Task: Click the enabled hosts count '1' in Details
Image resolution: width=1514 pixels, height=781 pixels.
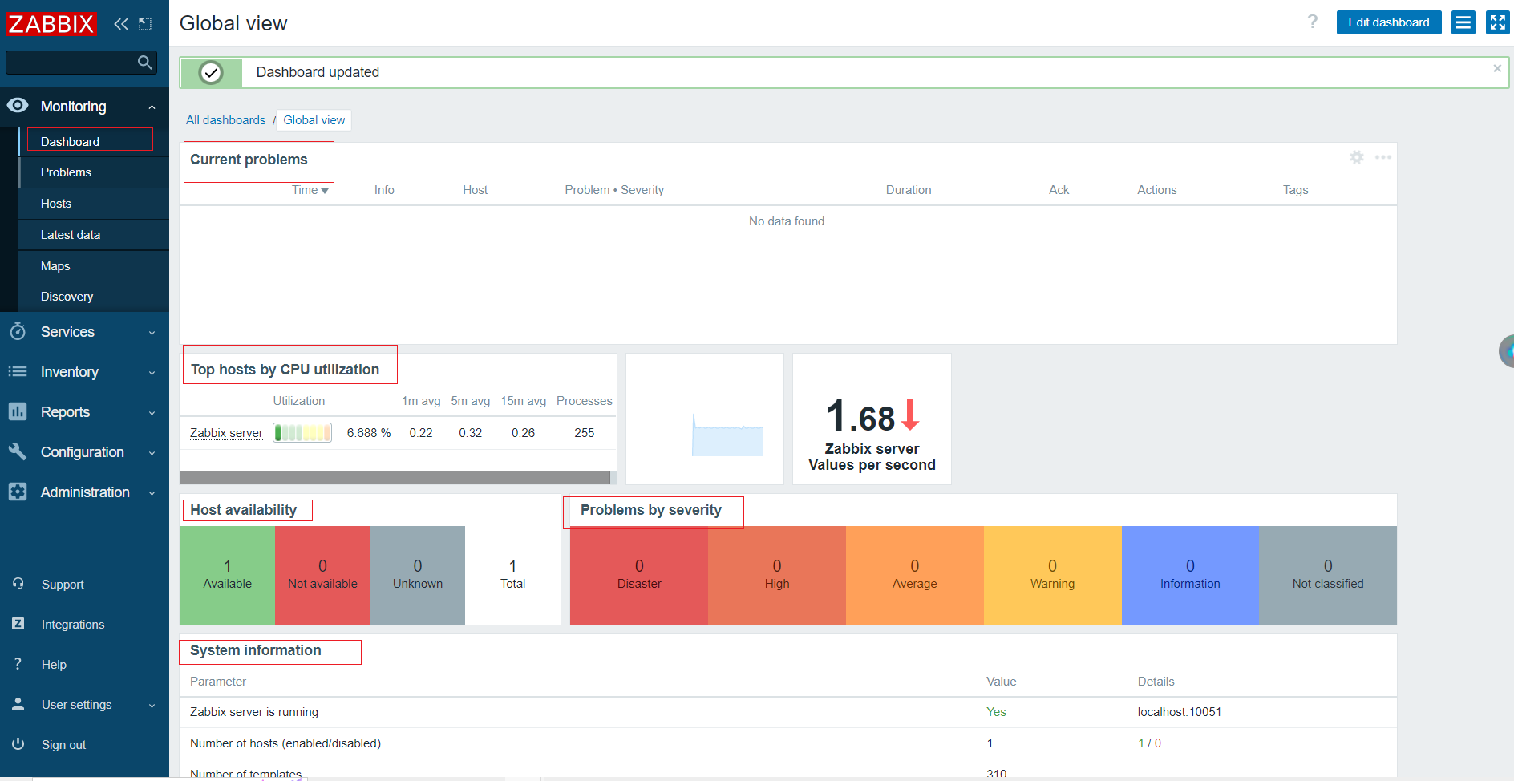Action: click(1140, 743)
